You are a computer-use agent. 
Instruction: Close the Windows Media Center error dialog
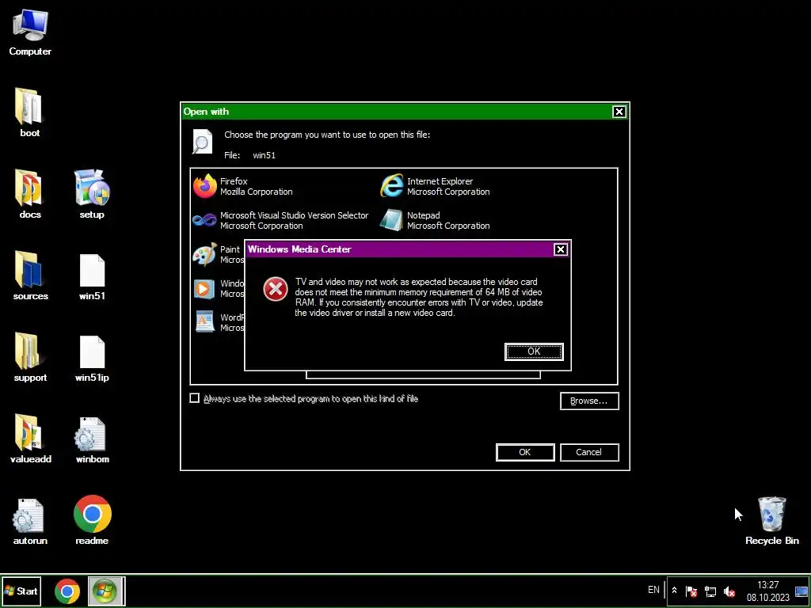[x=560, y=249]
